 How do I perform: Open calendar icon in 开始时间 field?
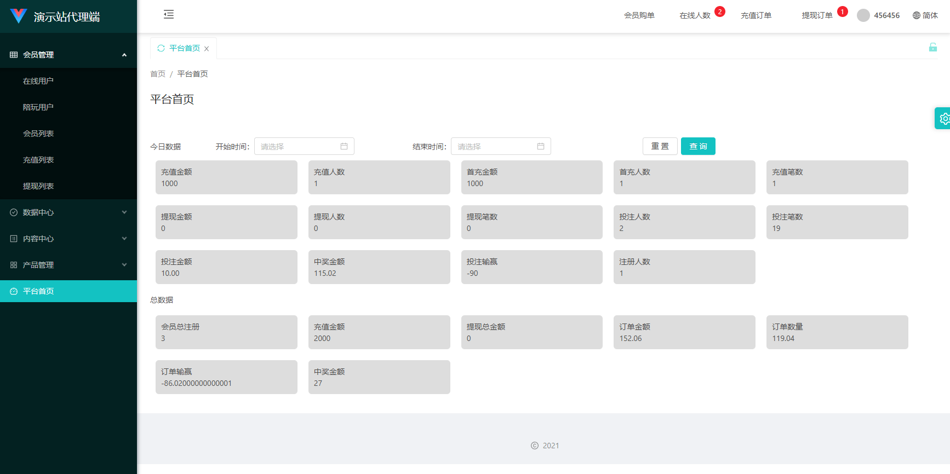[344, 146]
